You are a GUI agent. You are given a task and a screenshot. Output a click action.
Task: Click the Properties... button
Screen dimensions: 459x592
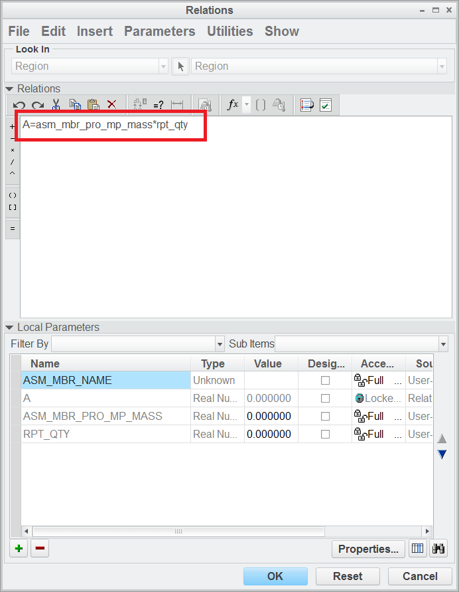368,549
